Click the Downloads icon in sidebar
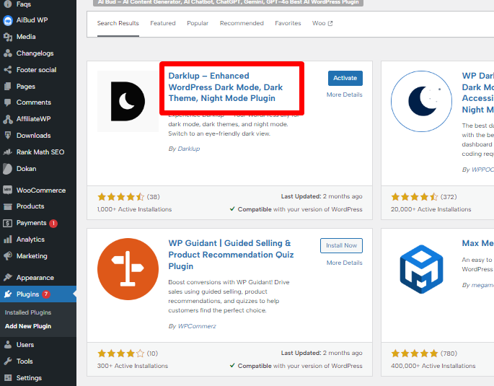The height and width of the screenshot is (386, 494). coord(7,136)
